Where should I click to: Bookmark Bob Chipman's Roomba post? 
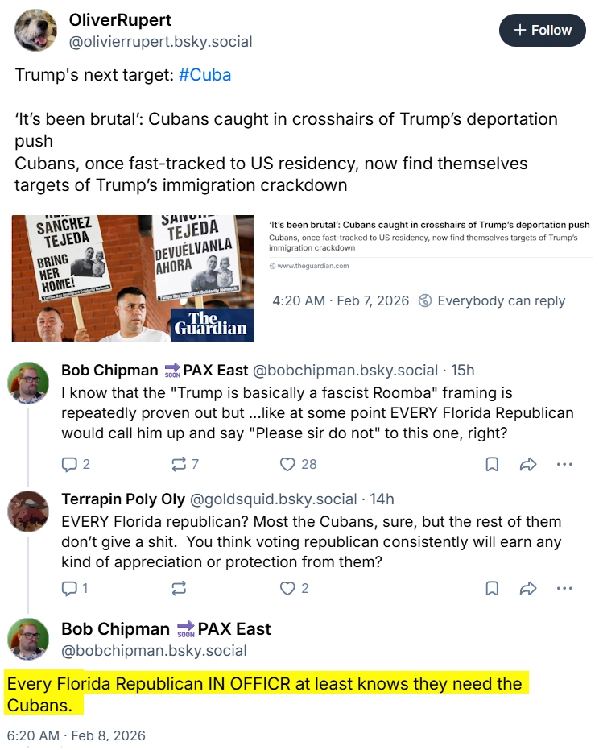[x=492, y=464]
